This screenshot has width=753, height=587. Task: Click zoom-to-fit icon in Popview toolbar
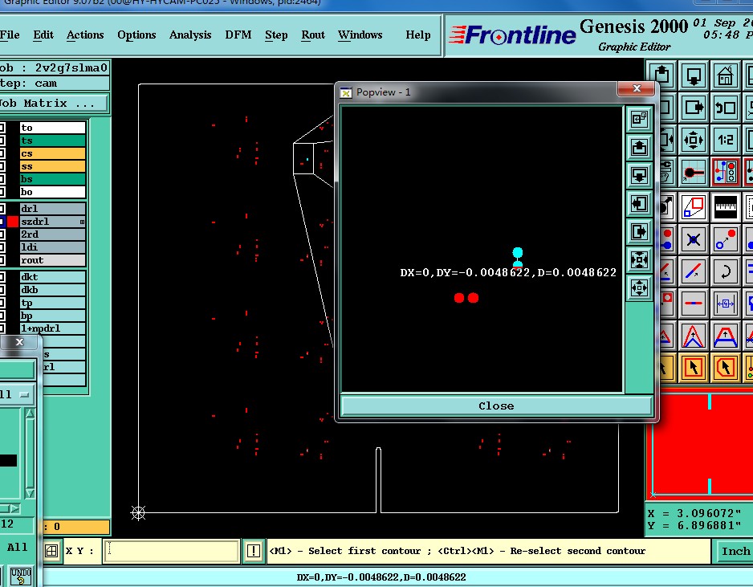(639, 260)
